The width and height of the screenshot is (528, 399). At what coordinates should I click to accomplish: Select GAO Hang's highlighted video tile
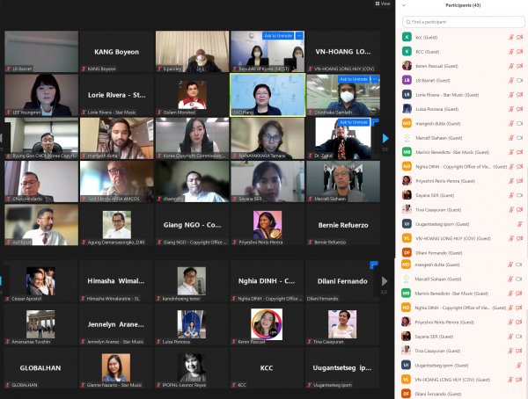click(267, 92)
